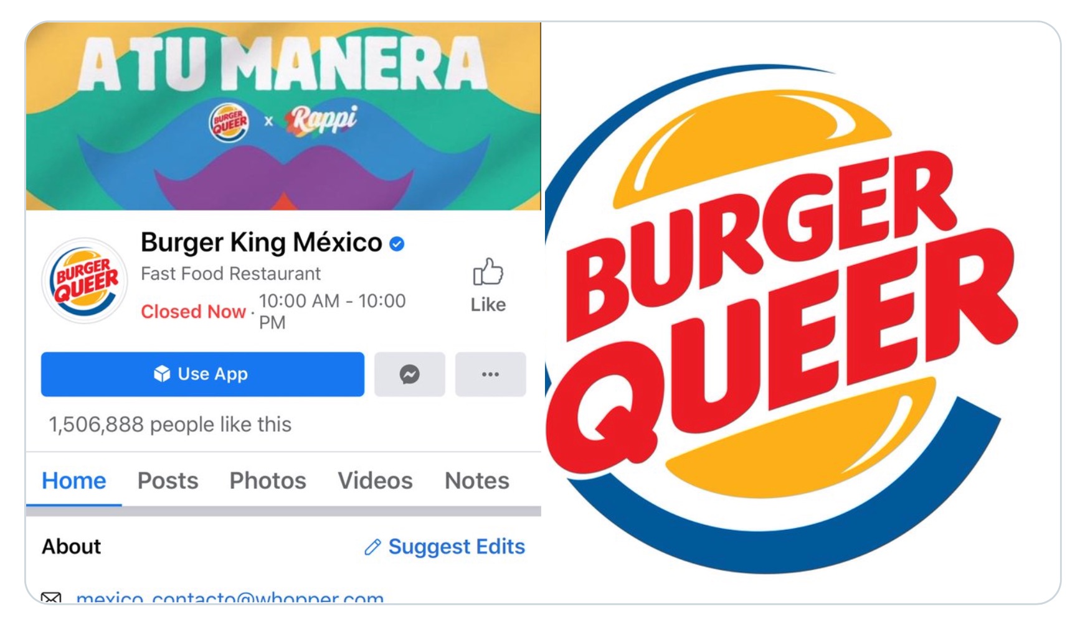Click the blue verified badge
The height and width of the screenshot is (627, 1085).
tap(397, 244)
